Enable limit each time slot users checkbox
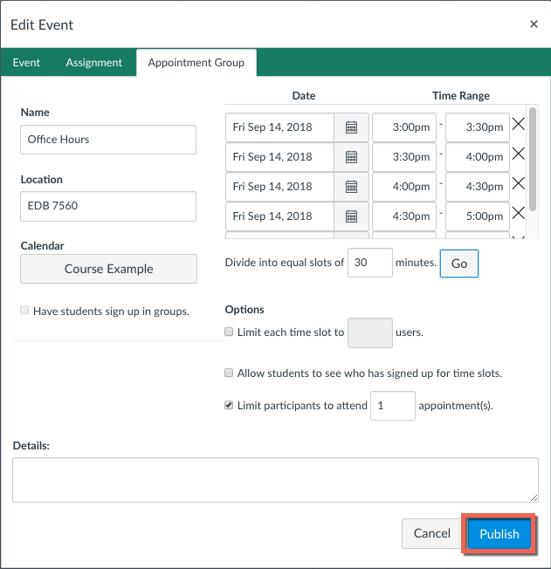The height and width of the screenshot is (569, 551). click(230, 332)
